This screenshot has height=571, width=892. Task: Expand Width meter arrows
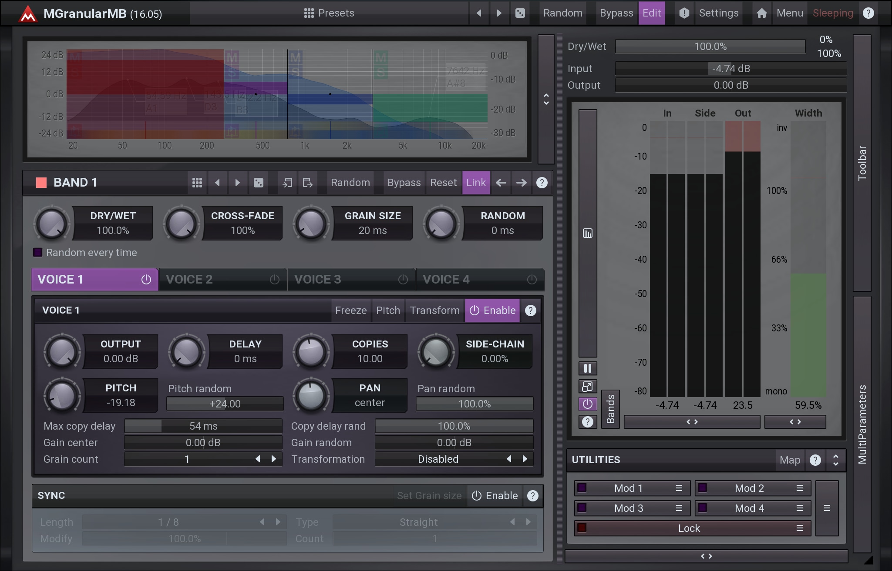point(795,422)
